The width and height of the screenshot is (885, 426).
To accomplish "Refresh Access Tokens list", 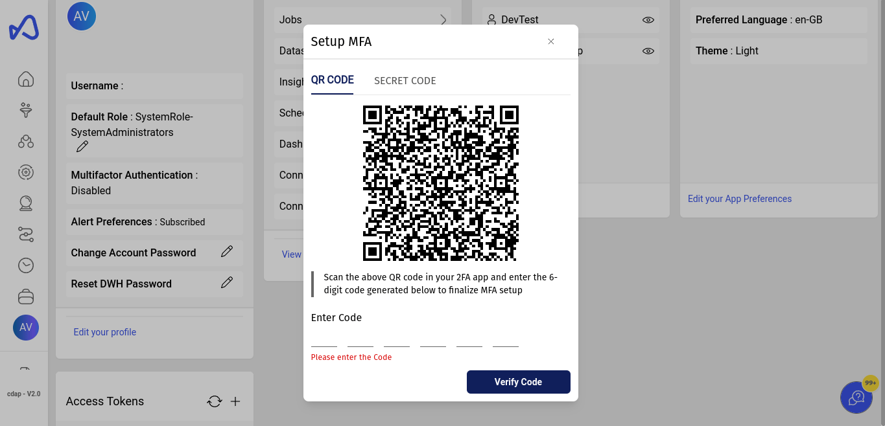I will (x=215, y=401).
